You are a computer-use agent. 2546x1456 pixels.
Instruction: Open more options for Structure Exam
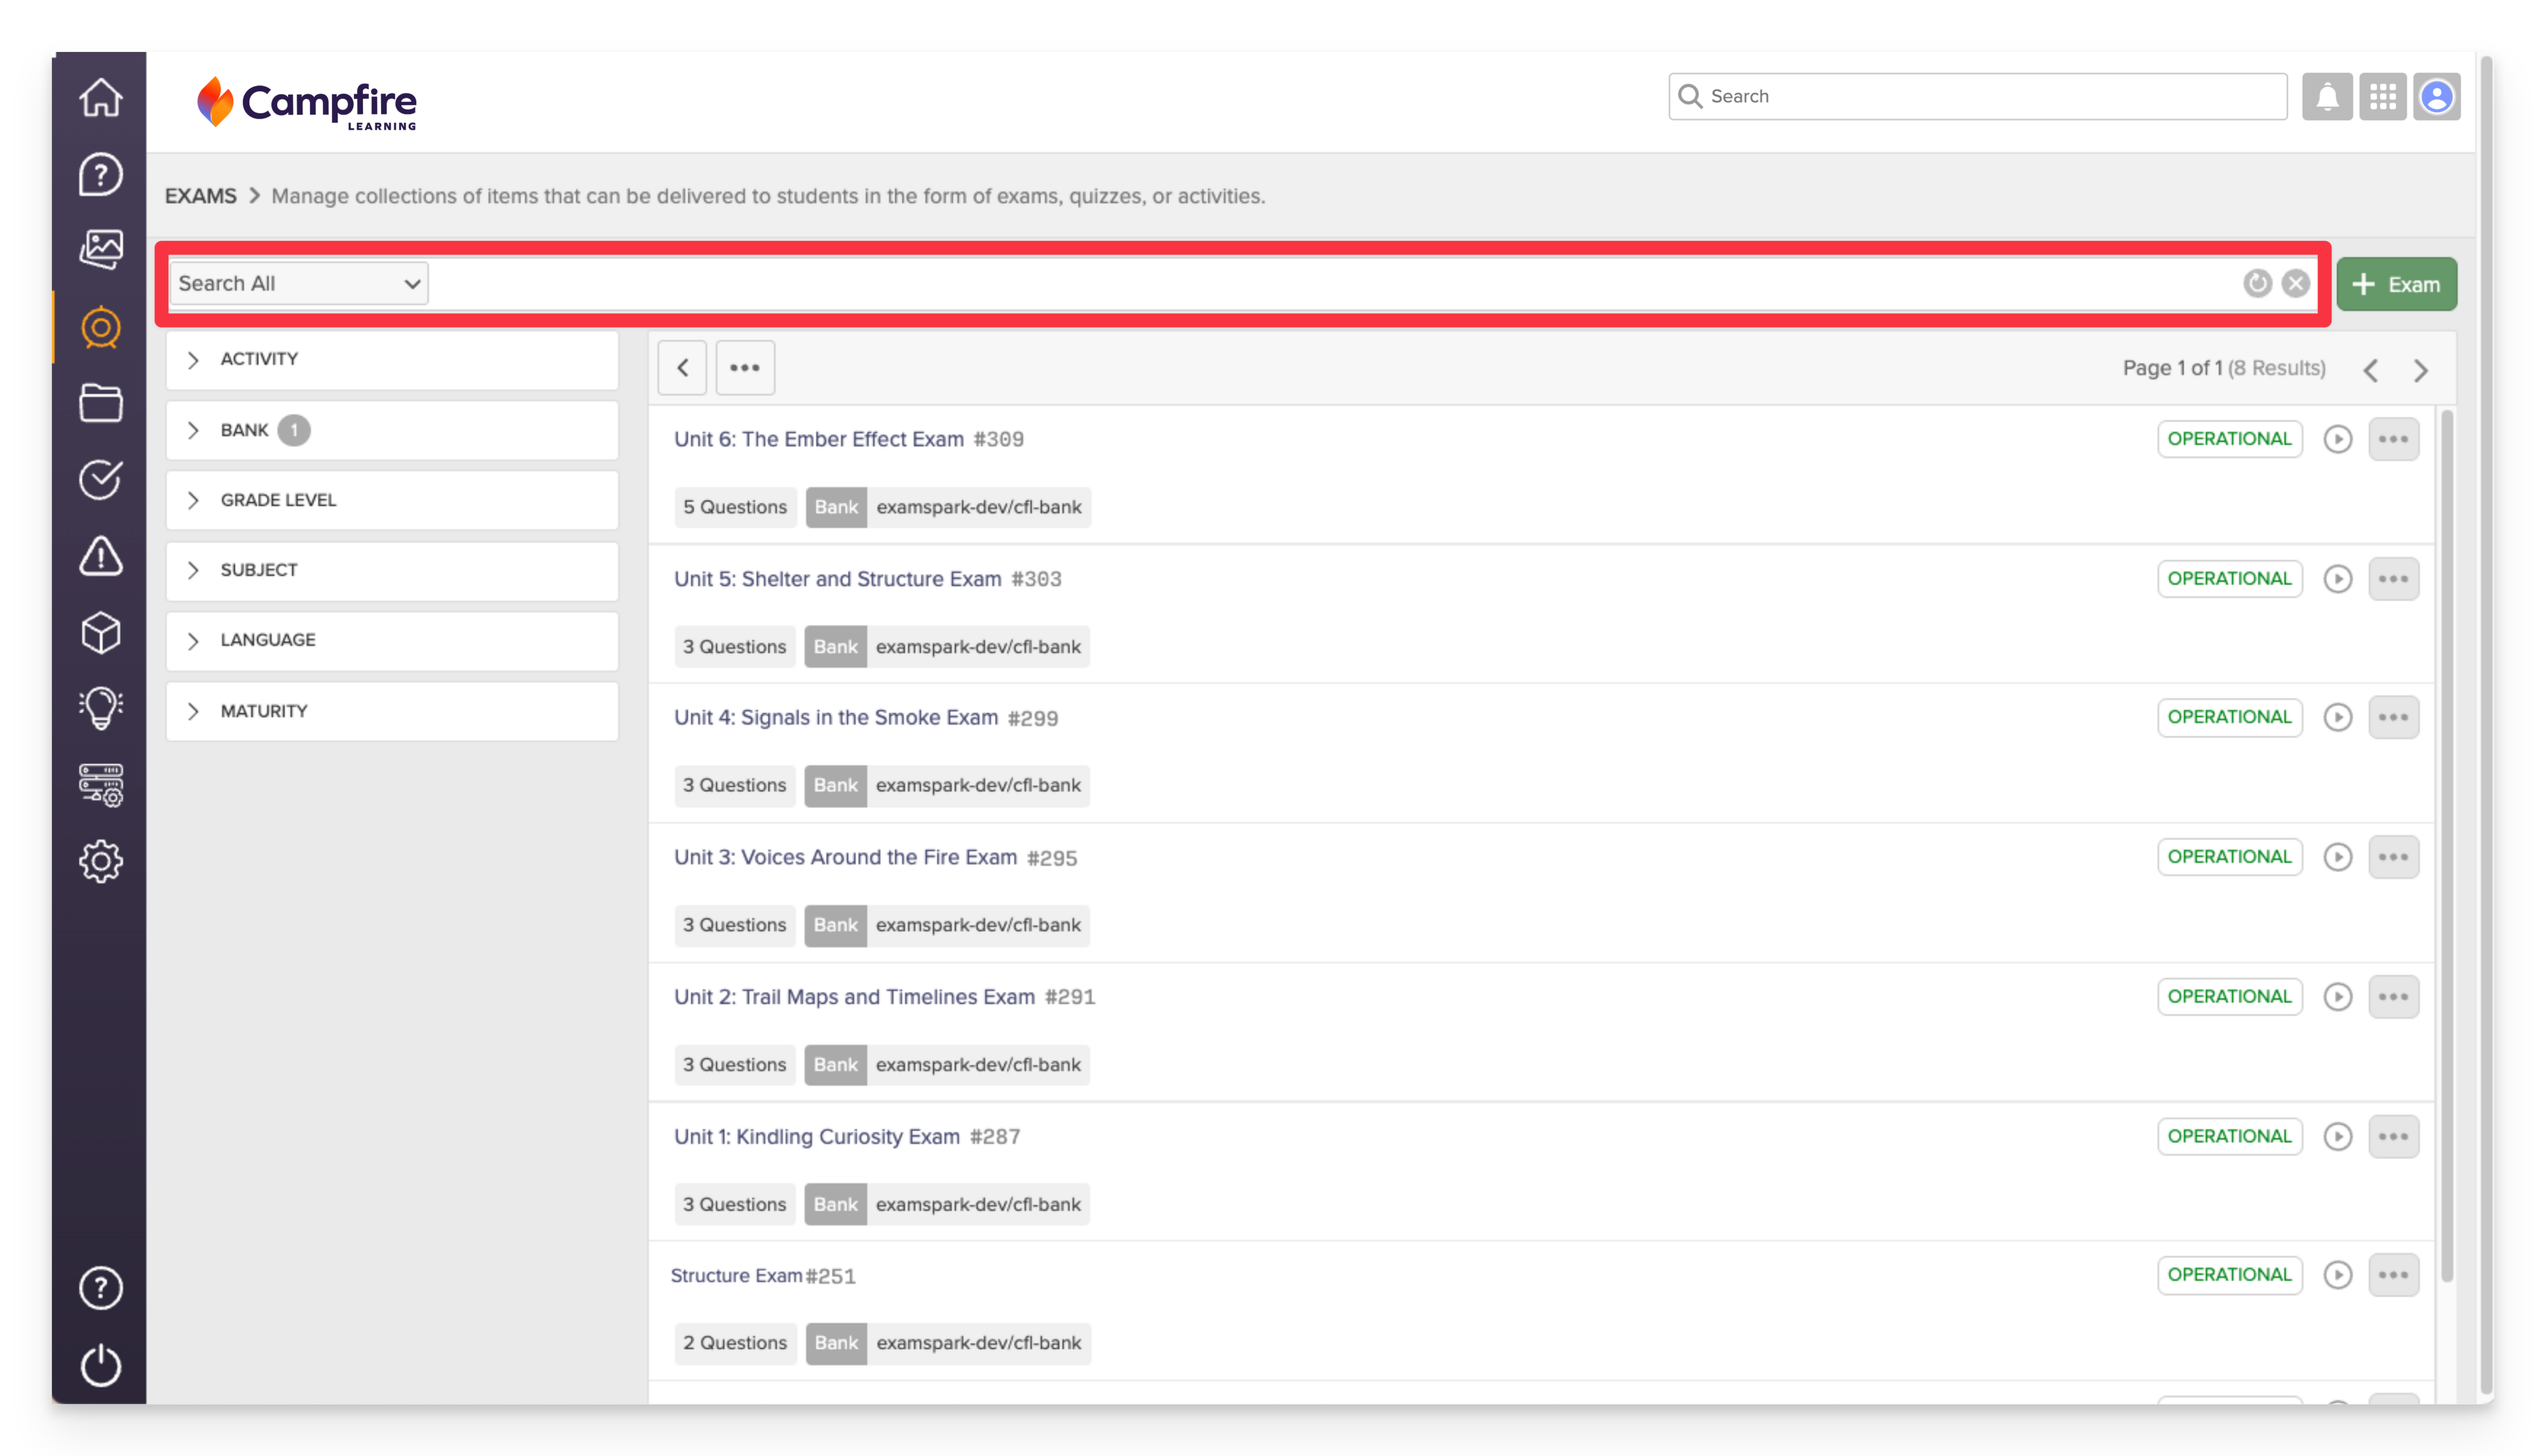[2393, 1275]
